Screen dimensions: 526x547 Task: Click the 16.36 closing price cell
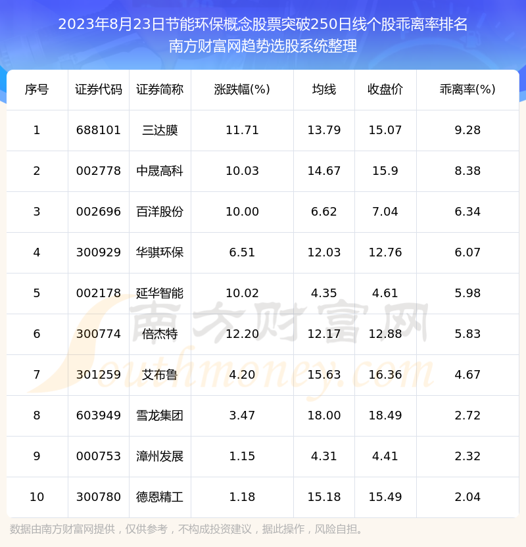pyautogui.click(x=385, y=375)
